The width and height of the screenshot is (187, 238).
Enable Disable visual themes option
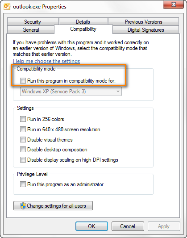23,139
